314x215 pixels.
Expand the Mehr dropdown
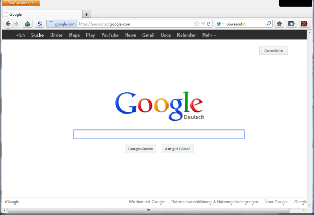pos(209,35)
